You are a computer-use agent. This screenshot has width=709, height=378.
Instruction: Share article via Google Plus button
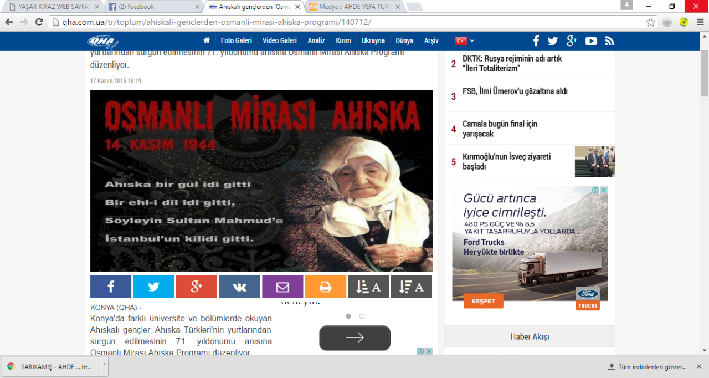[197, 287]
